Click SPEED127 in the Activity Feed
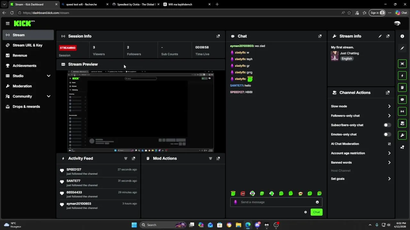 [74, 170]
